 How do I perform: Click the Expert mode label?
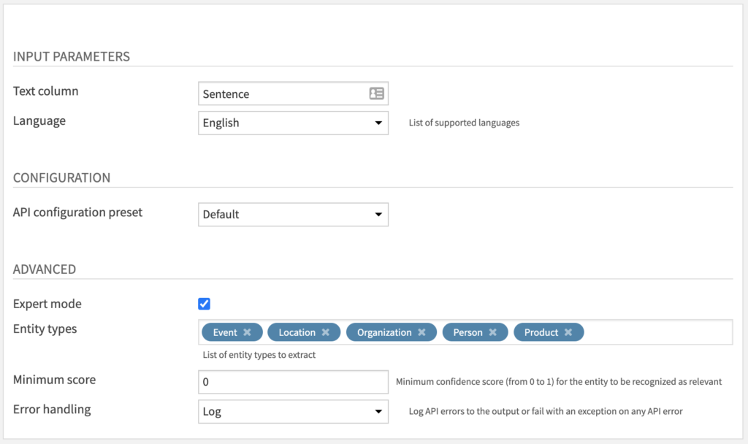pos(47,304)
